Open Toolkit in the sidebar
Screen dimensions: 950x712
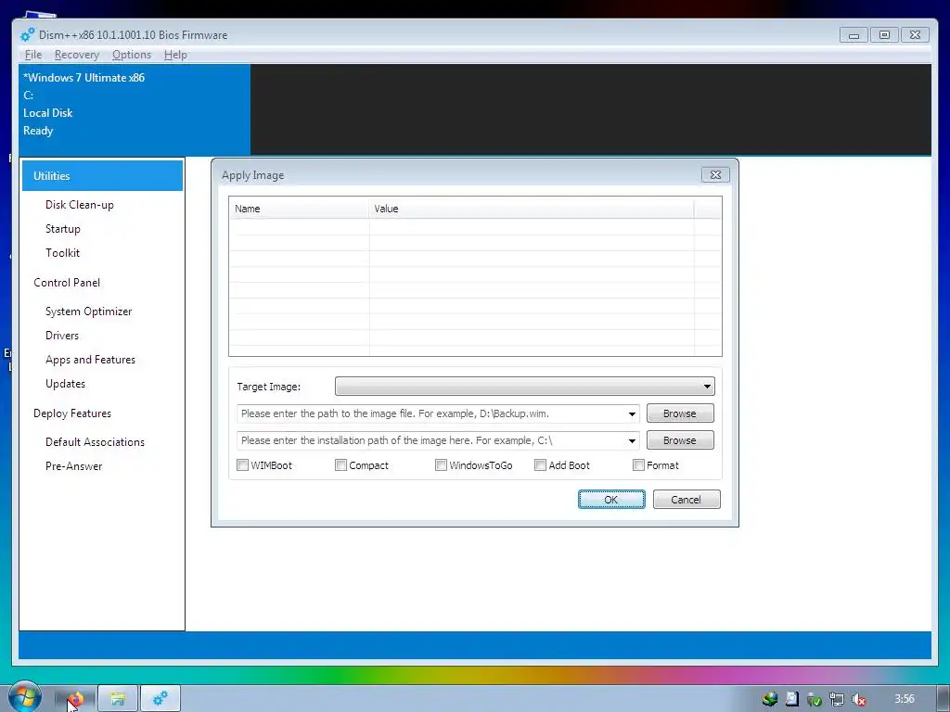[62, 253]
